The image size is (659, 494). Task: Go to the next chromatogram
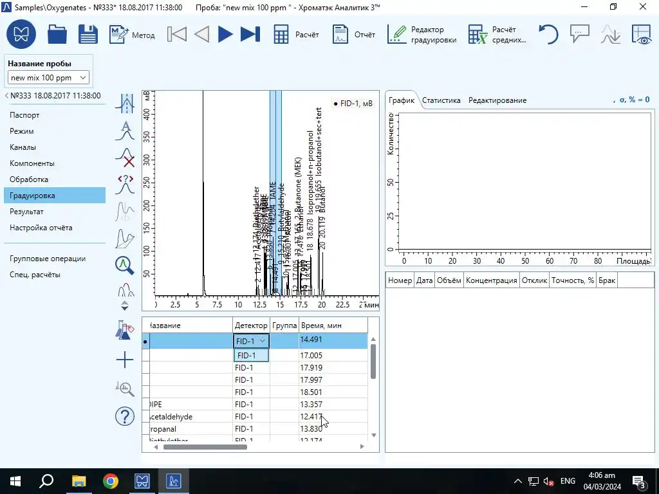pos(226,35)
